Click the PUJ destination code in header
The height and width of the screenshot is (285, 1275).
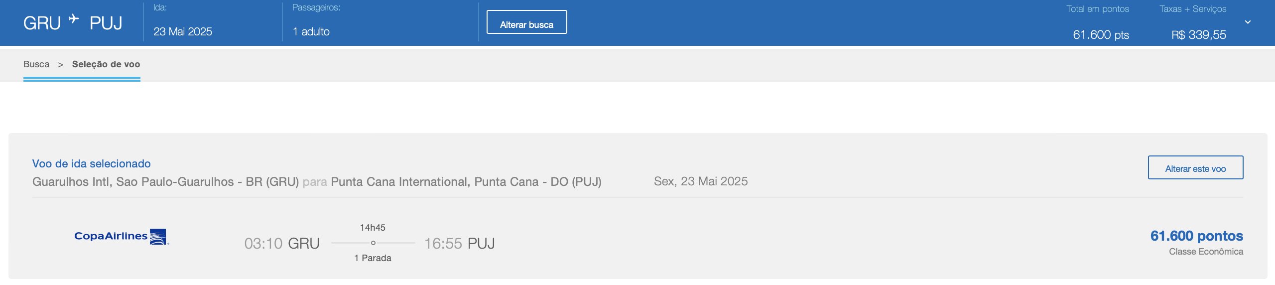tap(106, 23)
